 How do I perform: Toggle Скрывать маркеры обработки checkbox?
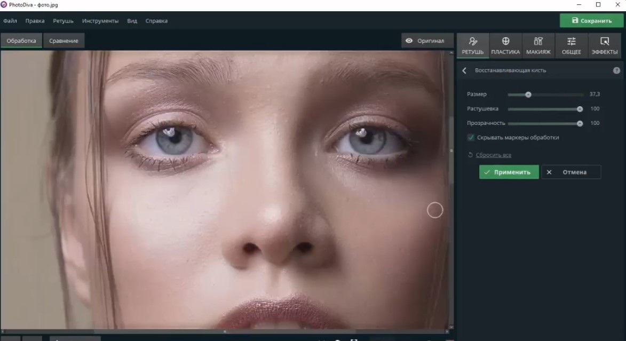click(471, 137)
